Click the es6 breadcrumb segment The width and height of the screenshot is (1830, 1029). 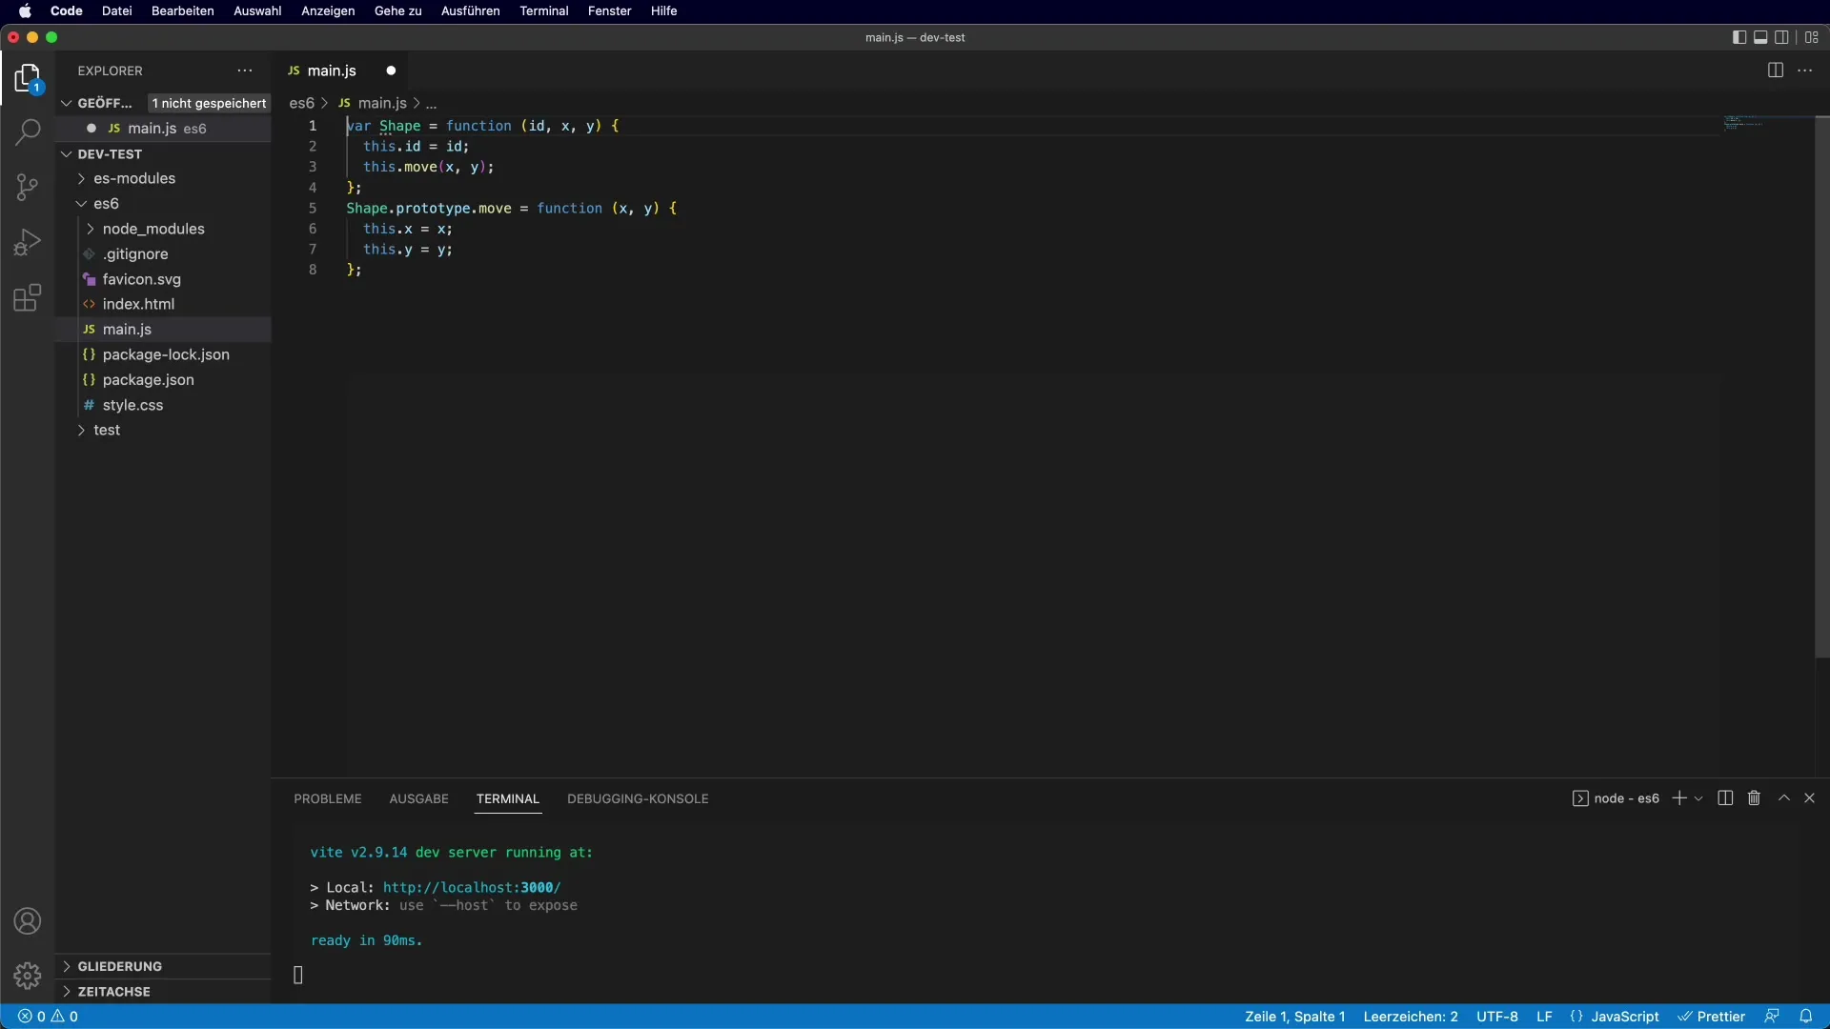point(301,103)
